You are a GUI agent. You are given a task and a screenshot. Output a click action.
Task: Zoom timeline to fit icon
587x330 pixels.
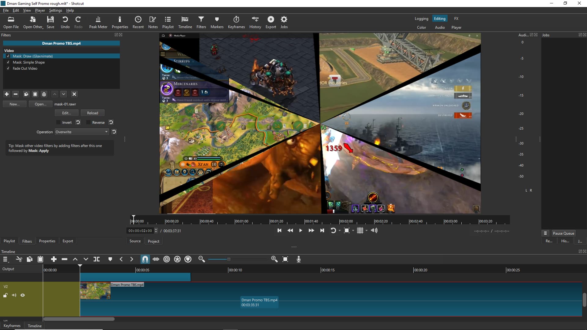(285, 259)
